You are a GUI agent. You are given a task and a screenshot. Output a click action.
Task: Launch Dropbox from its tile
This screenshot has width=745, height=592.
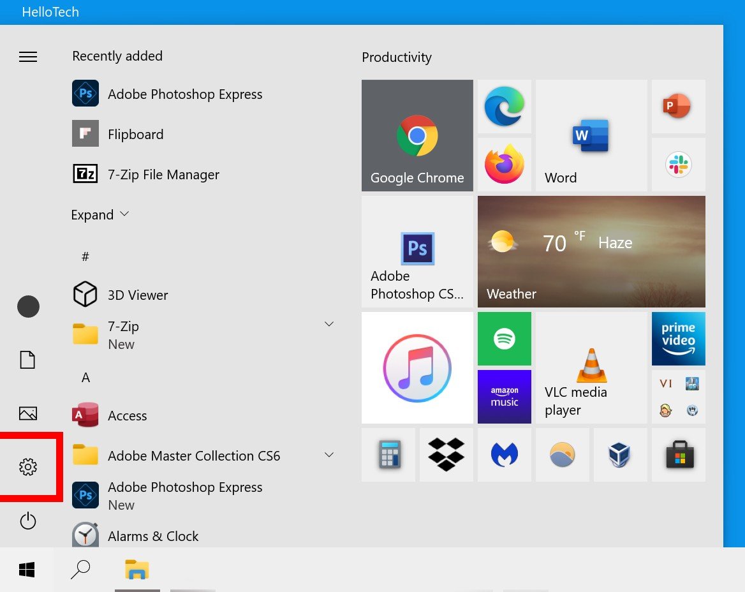[x=446, y=455]
